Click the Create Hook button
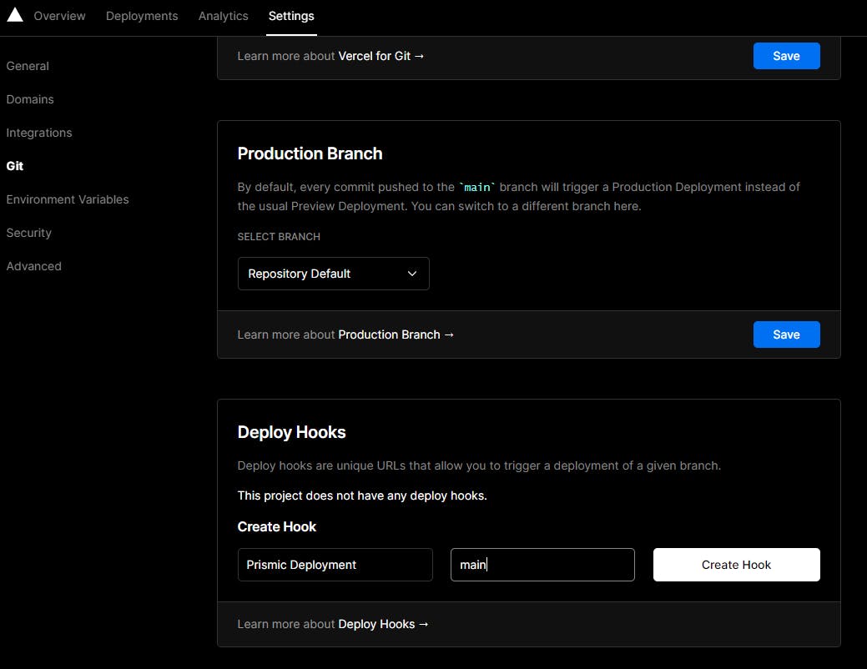The width and height of the screenshot is (867, 669). coord(737,565)
